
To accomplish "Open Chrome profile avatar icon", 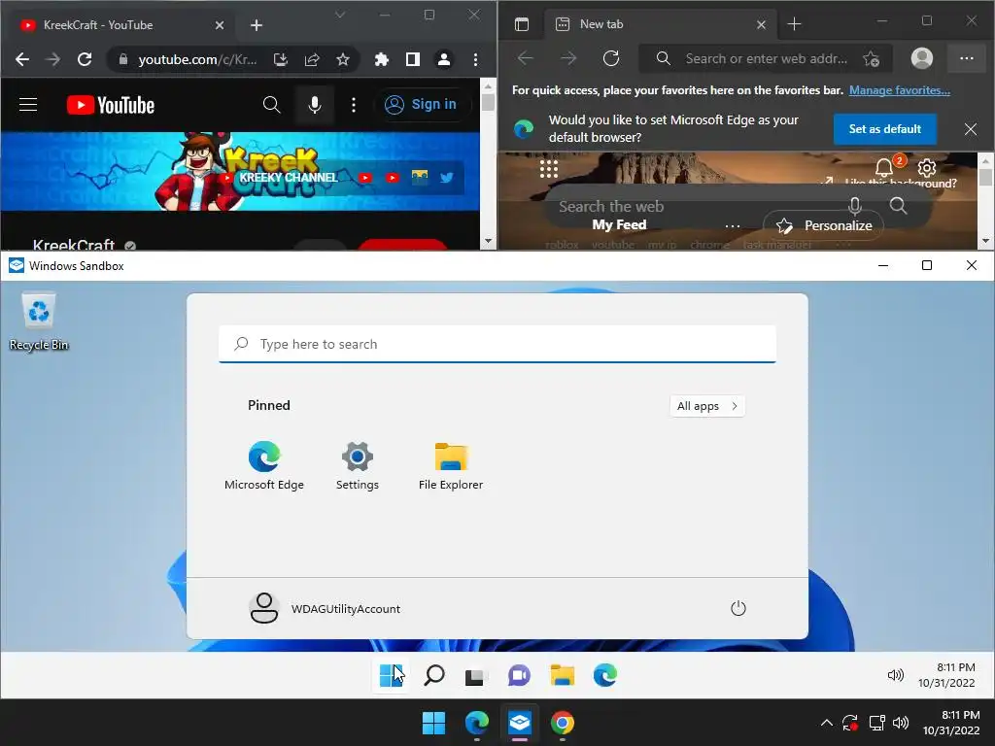I will (443, 59).
